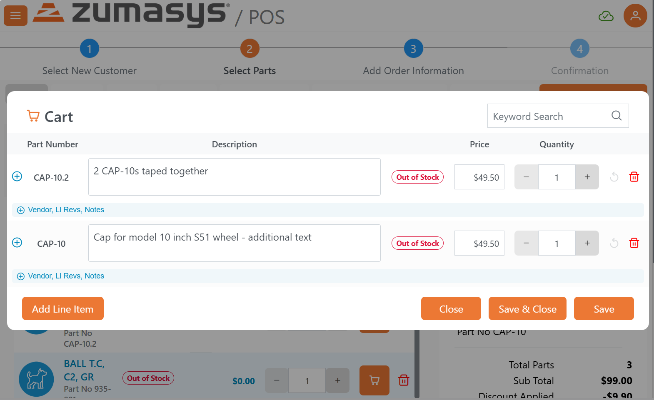
Task: Delete CAP-10 line with trash icon
Action: [x=634, y=243]
